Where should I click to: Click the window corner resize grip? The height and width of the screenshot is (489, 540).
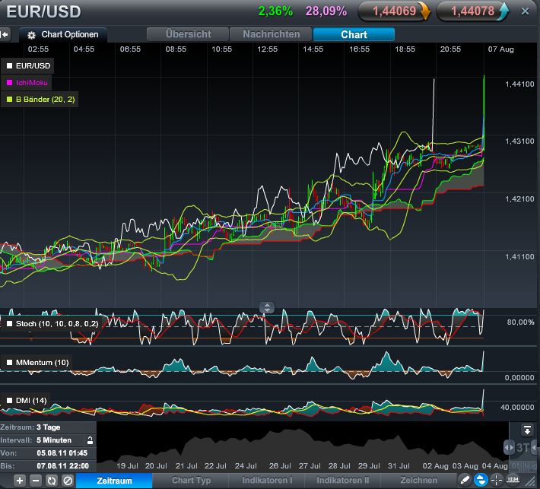coord(531,480)
